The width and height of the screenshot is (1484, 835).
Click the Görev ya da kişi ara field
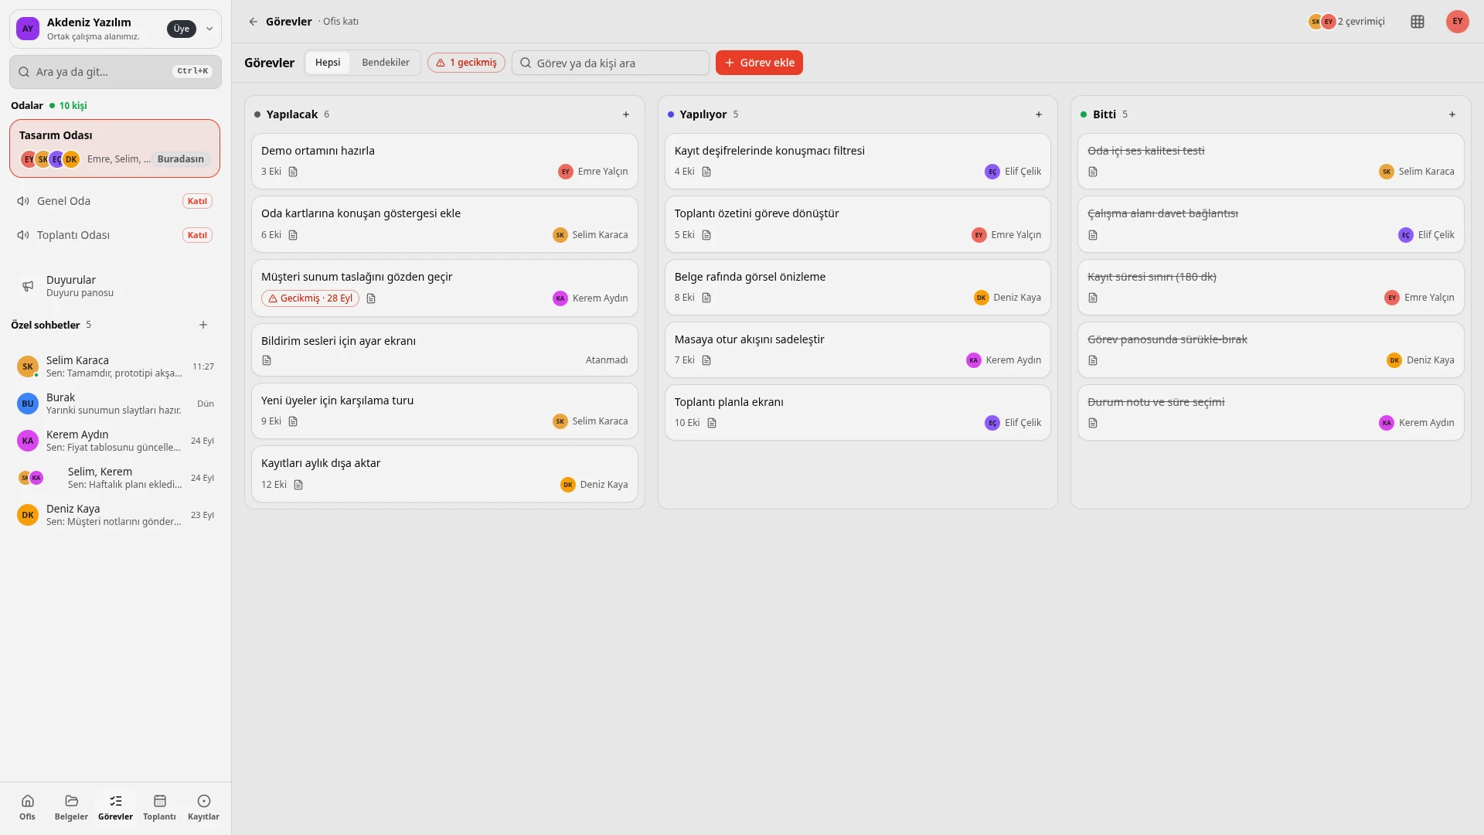611,63
